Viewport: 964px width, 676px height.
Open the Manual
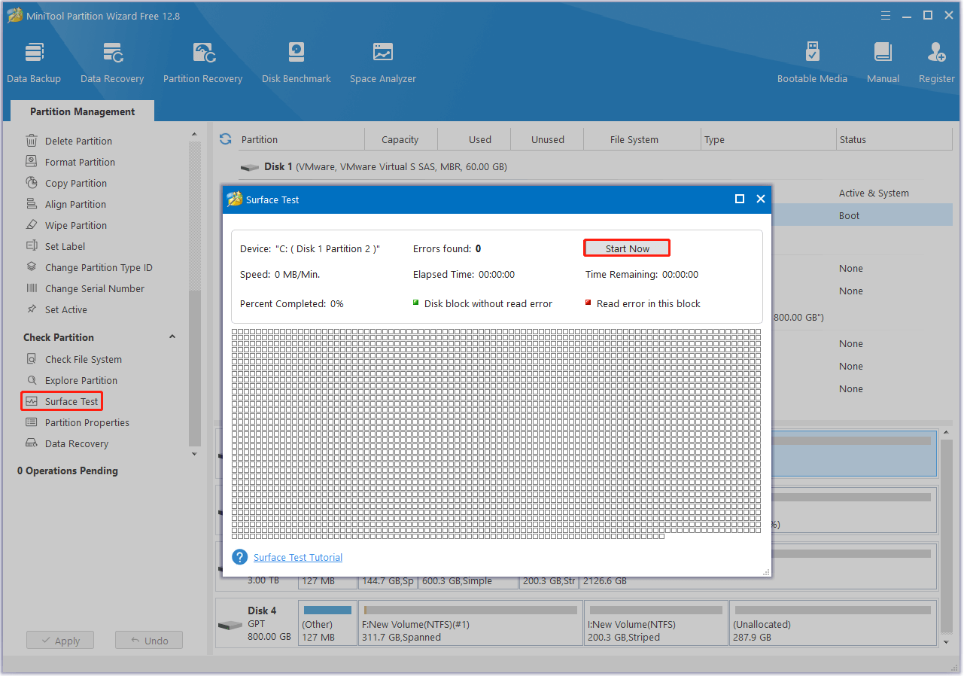(883, 62)
